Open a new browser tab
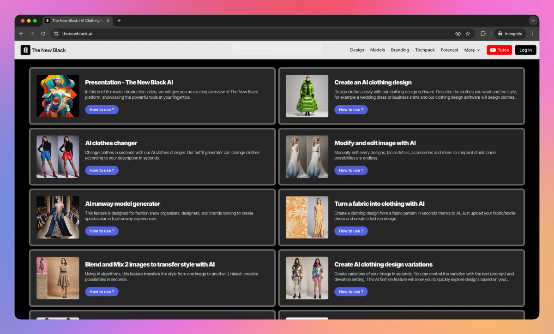 point(119,21)
